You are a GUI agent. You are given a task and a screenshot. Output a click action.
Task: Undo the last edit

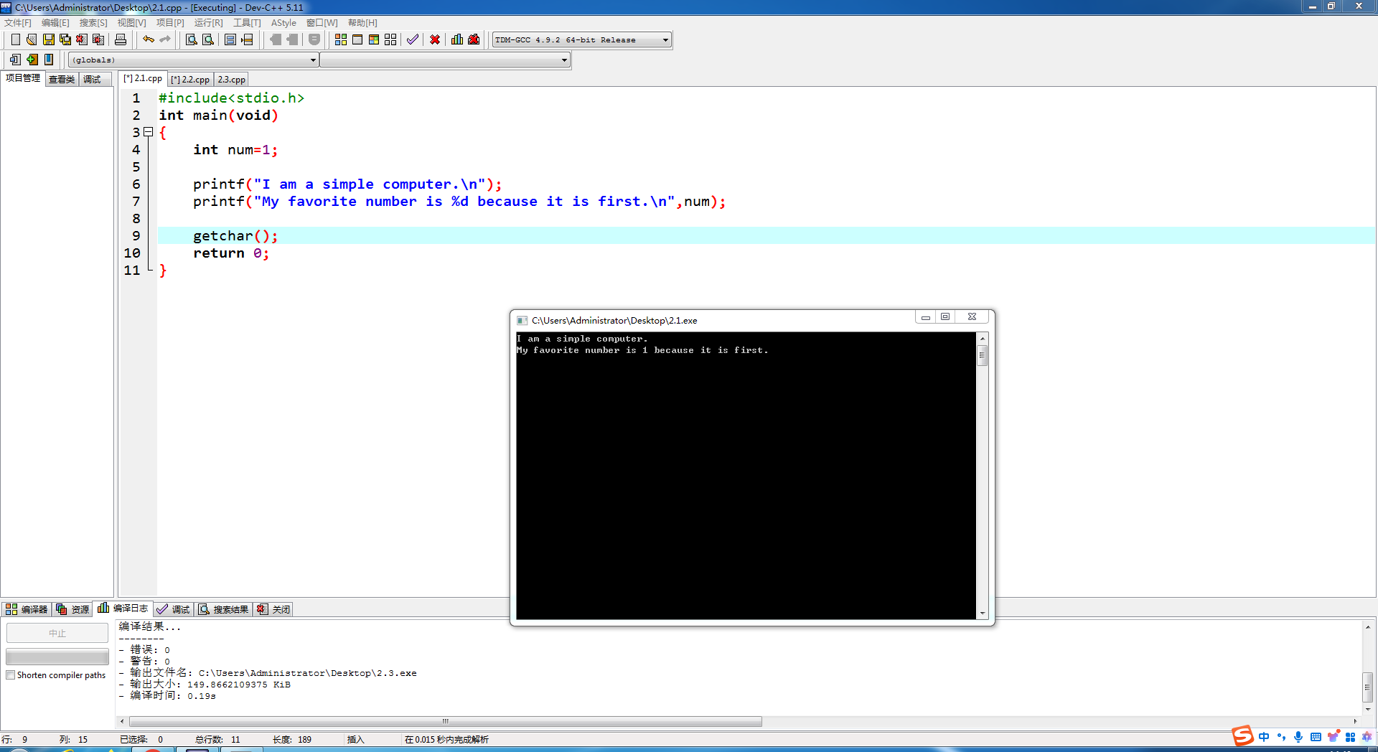pos(149,39)
